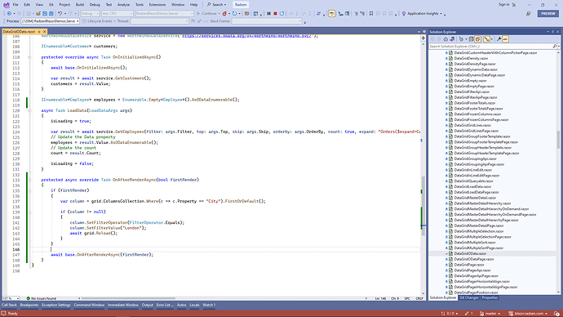Open the Extensions menu

pos(157,5)
